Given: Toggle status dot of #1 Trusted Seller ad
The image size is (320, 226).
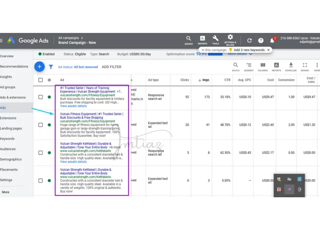Looking at the screenshot, I should click(49, 97).
